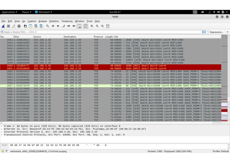
Task: Open the Wireless menu
Action: pyautogui.click(x=79, y=21)
